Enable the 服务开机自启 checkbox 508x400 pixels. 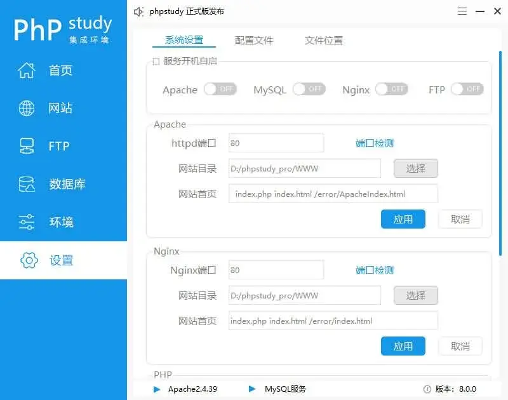[156, 61]
